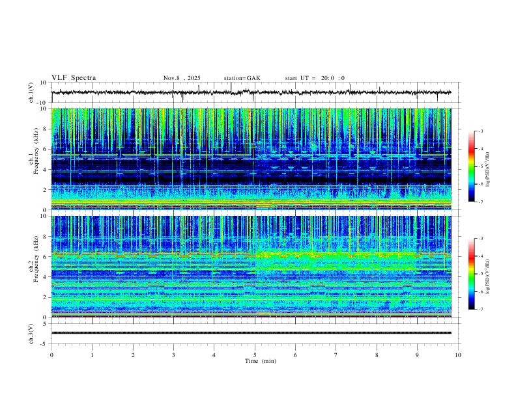The width and height of the screenshot is (516, 398).
Task: Click inside the ch.1 spectrogram panel
Action: pyautogui.click(x=251, y=159)
